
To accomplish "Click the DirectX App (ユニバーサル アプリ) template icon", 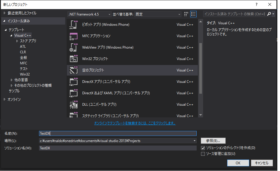I will (x=74, y=82).
